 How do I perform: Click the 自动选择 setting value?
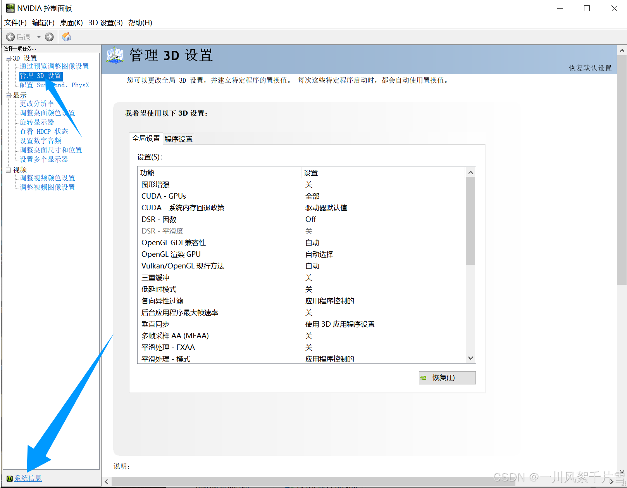click(x=319, y=254)
